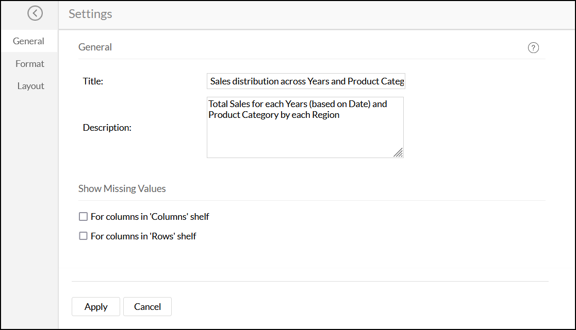Click the General section heading
The height and width of the screenshot is (330, 576).
[95, 47]
